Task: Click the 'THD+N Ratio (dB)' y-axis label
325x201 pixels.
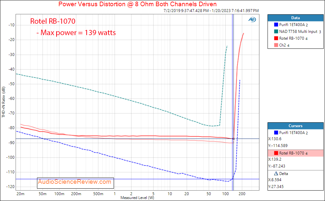Action: (x=3, y=102)
